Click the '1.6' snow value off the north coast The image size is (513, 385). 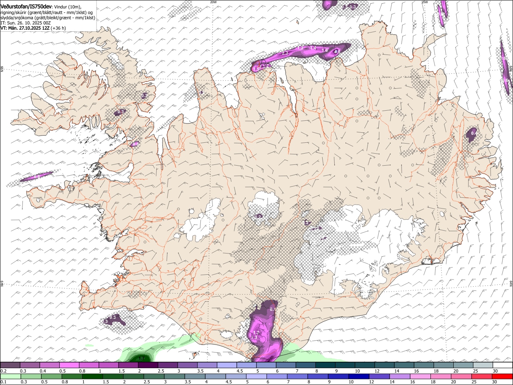[x=325, y=50]
